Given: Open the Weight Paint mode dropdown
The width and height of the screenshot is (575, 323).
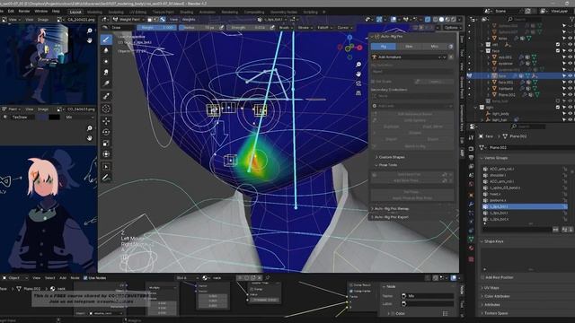Looking at the screenshot, I should point(129,20).
